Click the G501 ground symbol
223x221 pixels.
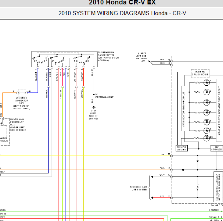pos(149,61)
